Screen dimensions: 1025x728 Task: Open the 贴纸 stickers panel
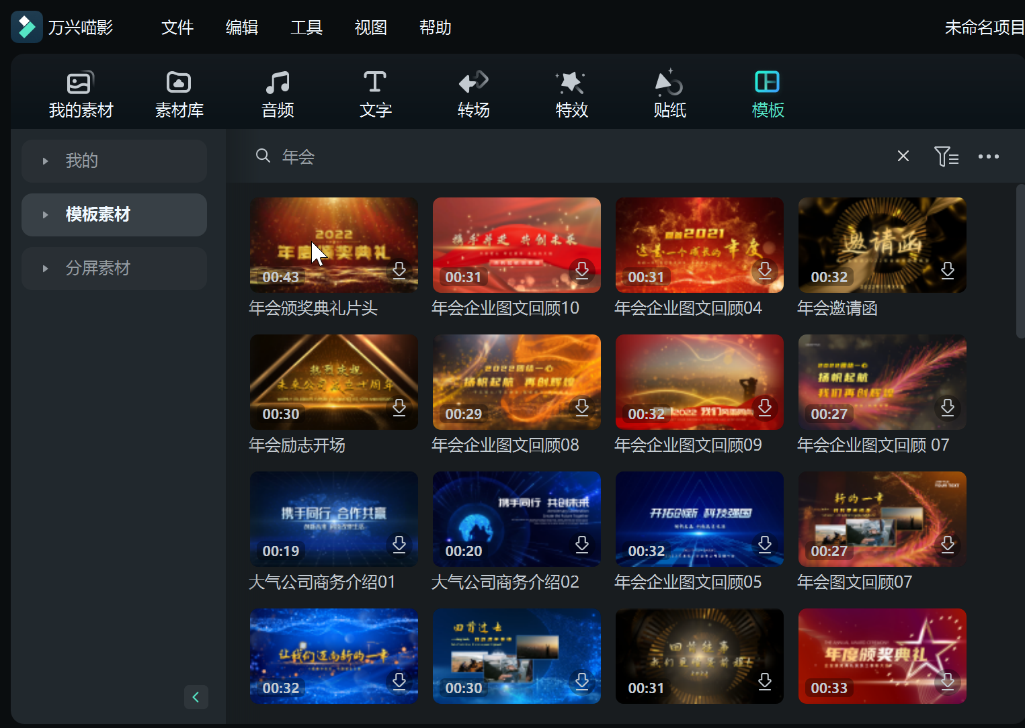pos(669,93)
